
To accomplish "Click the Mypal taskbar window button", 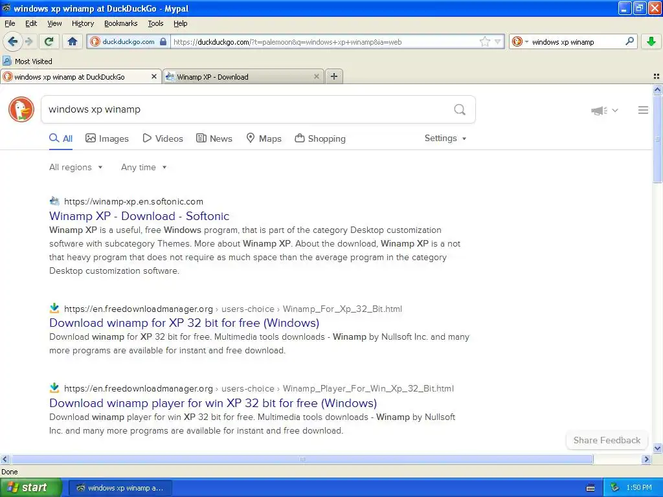I will [x=120, y=488].
